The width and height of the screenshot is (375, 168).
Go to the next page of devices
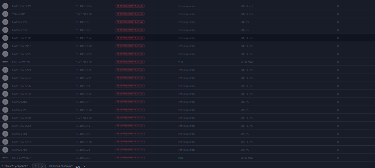click(42, 166)
